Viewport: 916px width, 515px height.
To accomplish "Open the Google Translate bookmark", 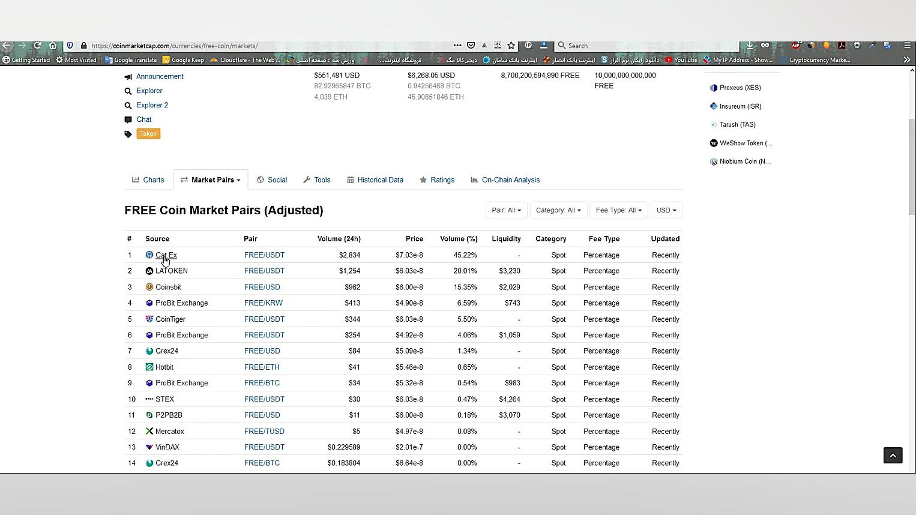I will pos(131,60).
